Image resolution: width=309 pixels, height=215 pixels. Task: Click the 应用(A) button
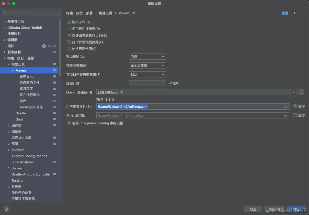[274, 209]
